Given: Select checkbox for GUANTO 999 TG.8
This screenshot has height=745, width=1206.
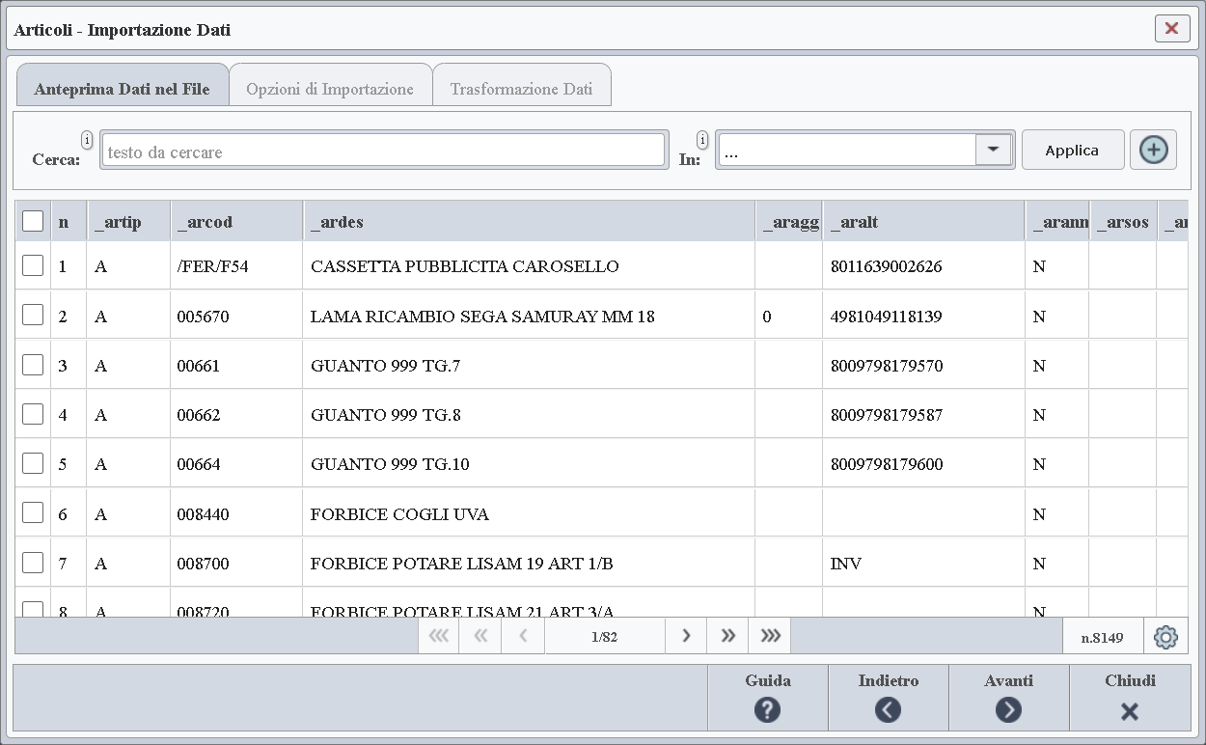Looking at the screenshot, I should [33, 414].
